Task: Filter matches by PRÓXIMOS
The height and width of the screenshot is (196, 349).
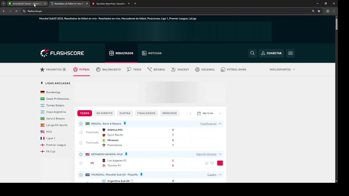Action: click(x=170, y=113)
